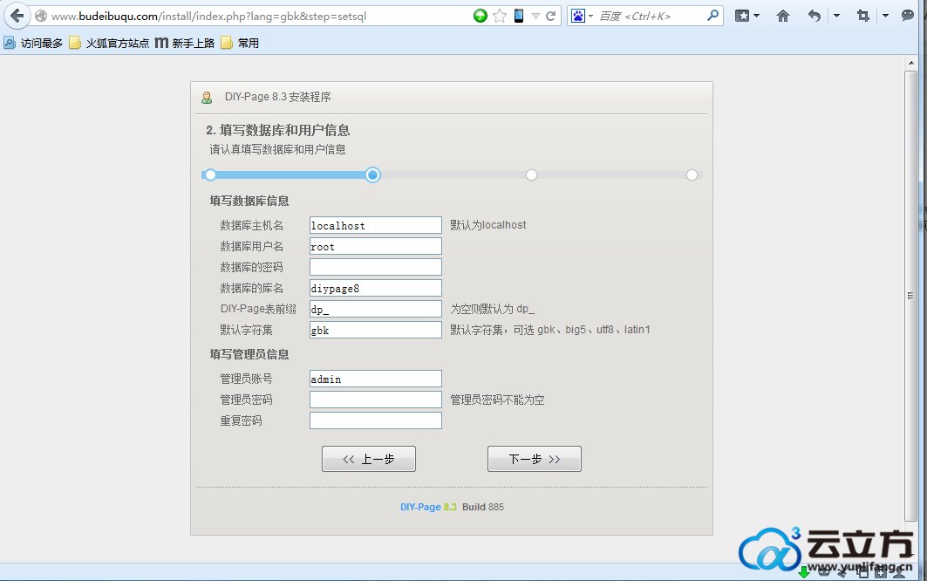Focus the 数据库主机名 field

375,225
